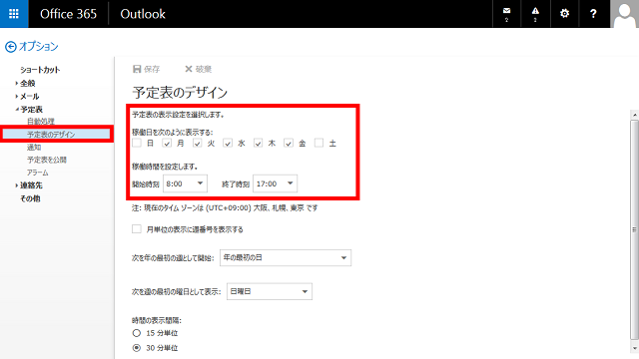Select 予定表を公開 in the sidebar
639x359 pixels.
click(47, 160)
